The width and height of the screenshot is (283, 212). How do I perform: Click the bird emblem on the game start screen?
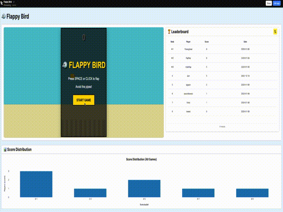65,65
